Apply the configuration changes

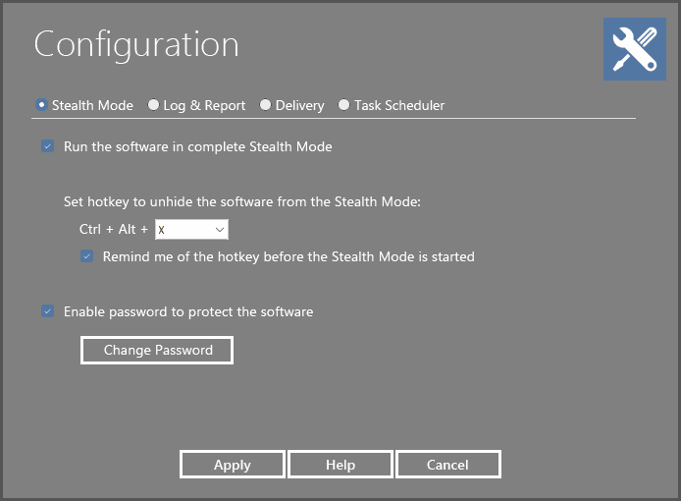(x=233, y=465)
